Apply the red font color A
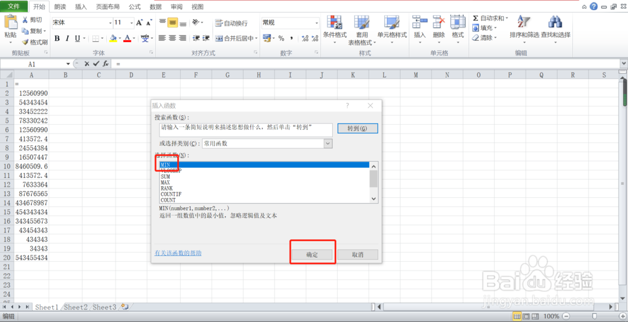The height and width of the screenshot is (322, 628). point(127,38)
